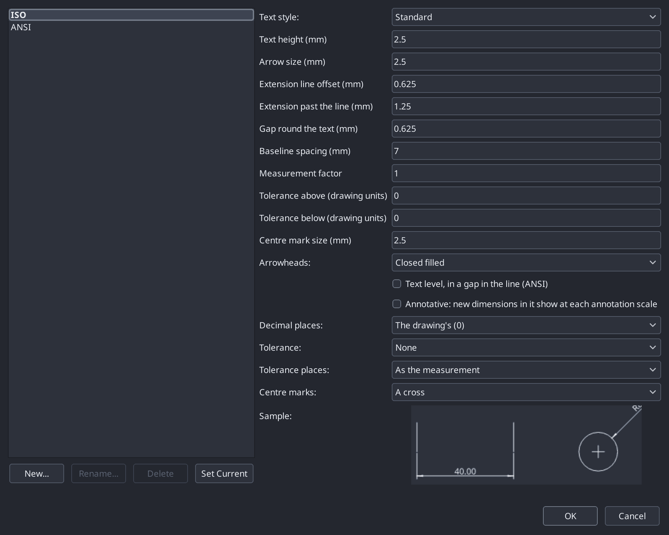Select the ISO dimension style
This screenshot has width=669, height=535.
click(131, 15)
